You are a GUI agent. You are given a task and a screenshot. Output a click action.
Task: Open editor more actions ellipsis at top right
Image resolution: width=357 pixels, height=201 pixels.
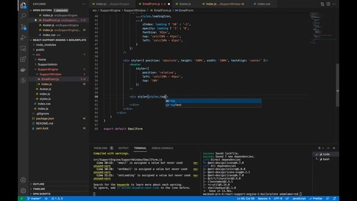(334, 4)
